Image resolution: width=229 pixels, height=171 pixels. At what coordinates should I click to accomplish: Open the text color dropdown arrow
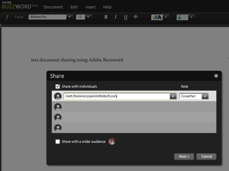click(166, 17)
